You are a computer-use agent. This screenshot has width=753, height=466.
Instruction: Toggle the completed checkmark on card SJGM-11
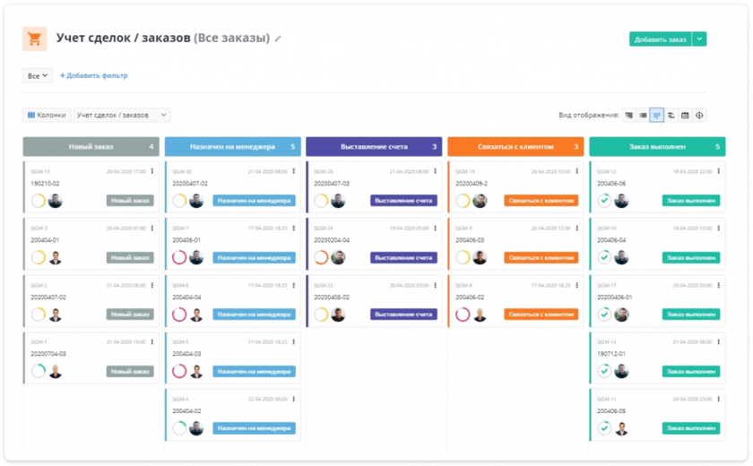pyautogui.click(x=604, y=428)
